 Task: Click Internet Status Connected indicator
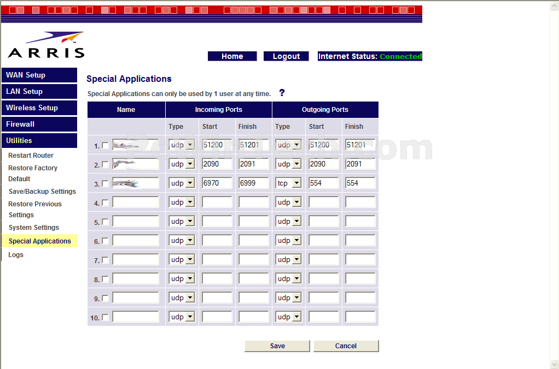coord(370,56)
